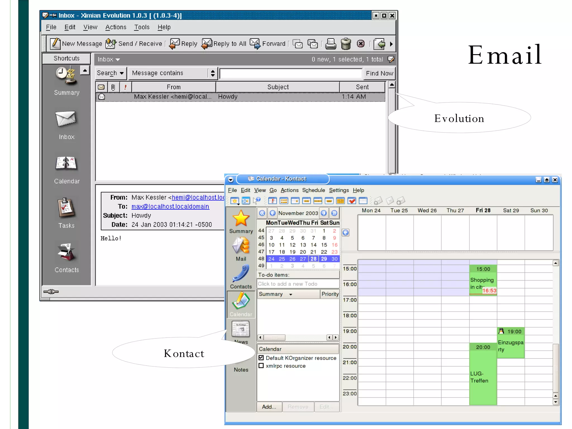Click the max@localhost.localdomain email link
Image resolution: width=572 pixels, height=429 pixels.
coord(170,207)
